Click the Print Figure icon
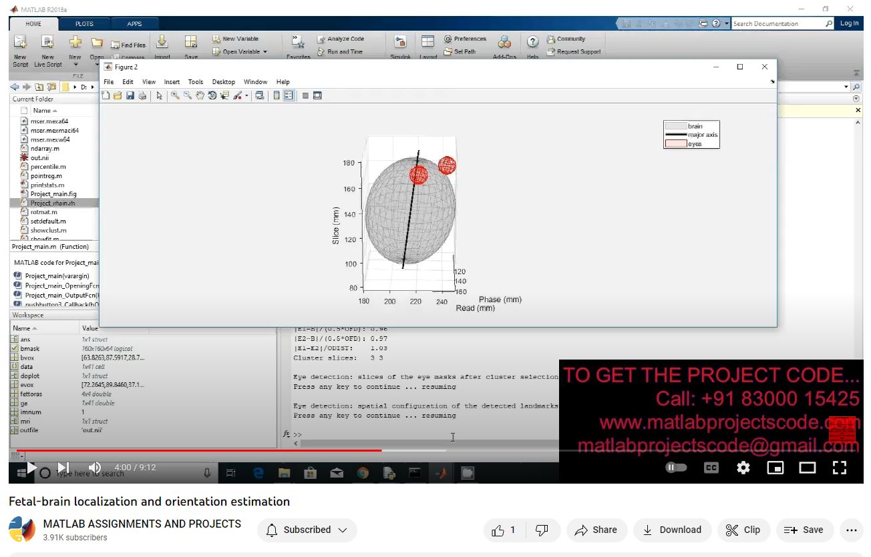The height and width of the screenshot is (557, 871). click(x=142, y=96)
